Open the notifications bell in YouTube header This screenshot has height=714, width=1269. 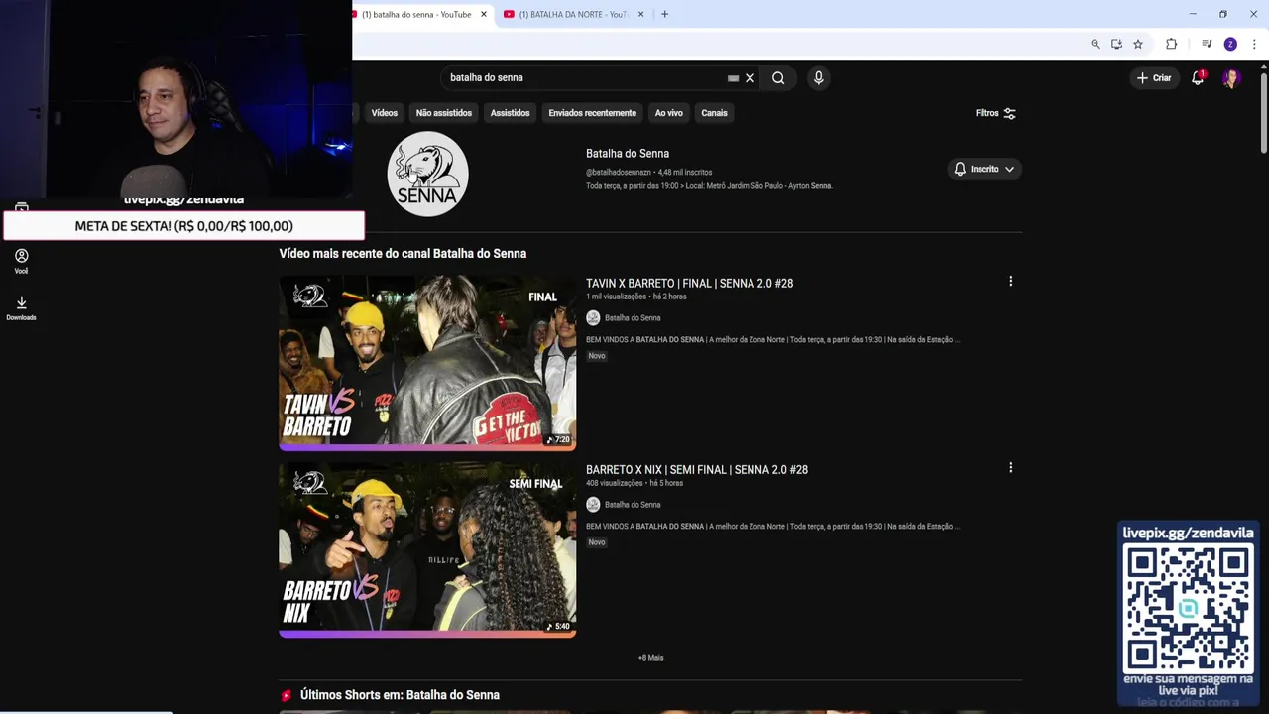[x=1198, y=77]
